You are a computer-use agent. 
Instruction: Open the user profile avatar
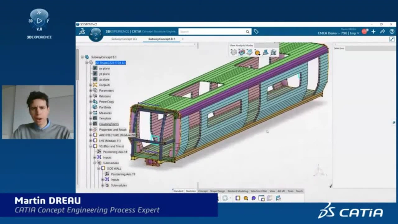(365, 32)
